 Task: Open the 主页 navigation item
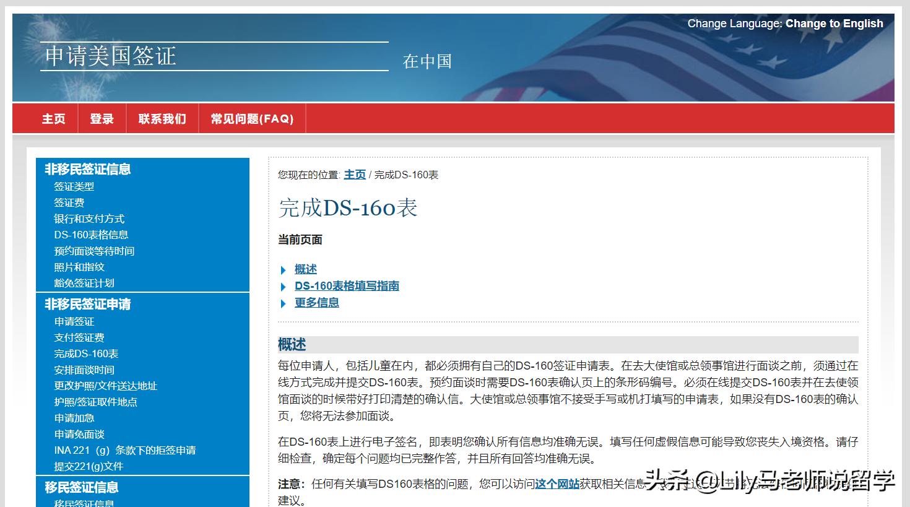[x=53, y=118]
